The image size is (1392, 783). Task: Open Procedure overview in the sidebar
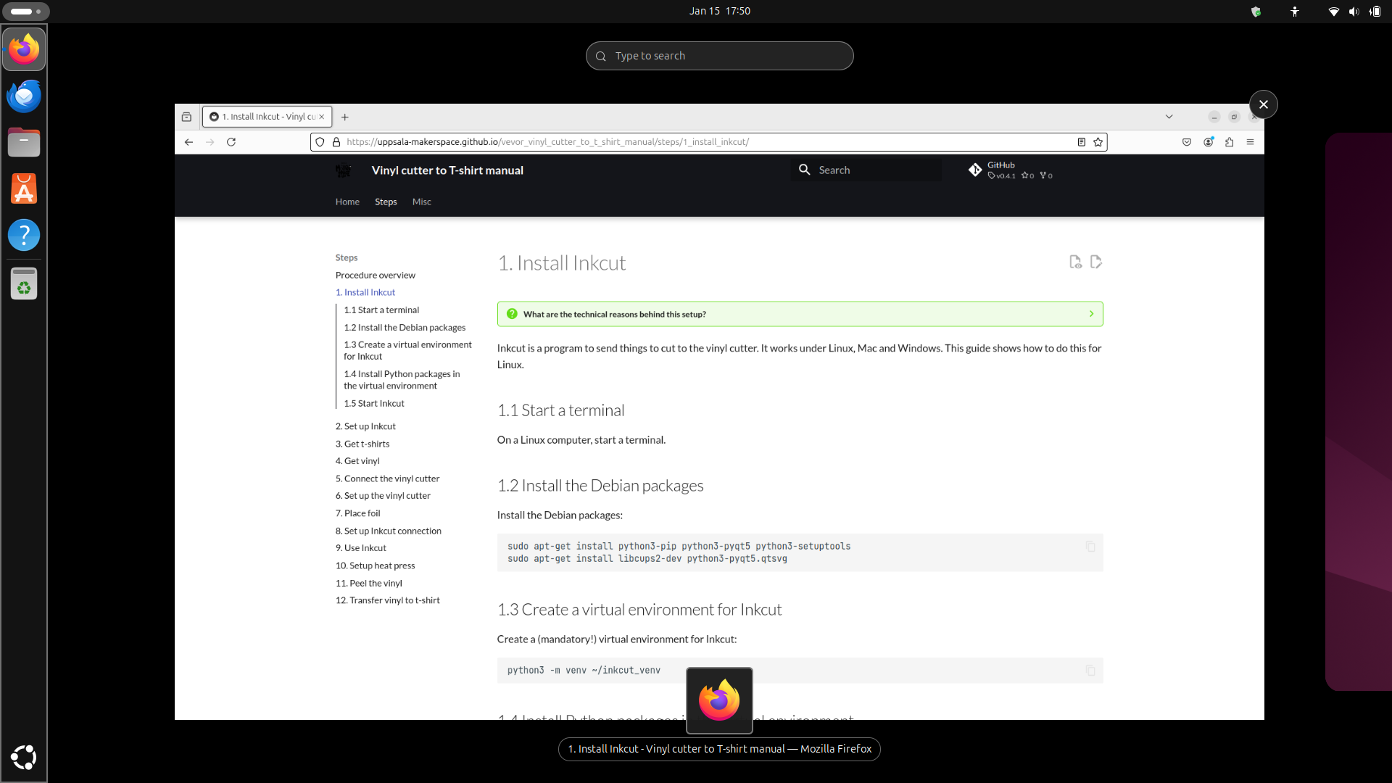click(x=376, y=275)
